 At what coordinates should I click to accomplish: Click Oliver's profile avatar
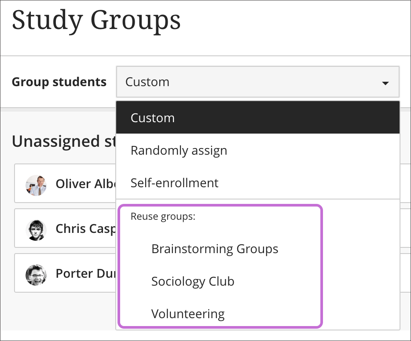click(37, 184)
